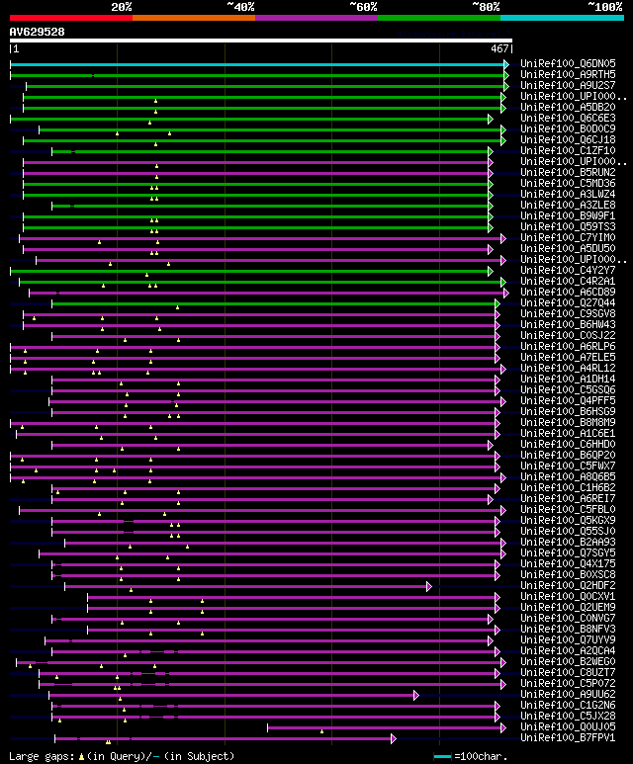Click the UniRef100_Q59TS3 label

(x=568, y=226)
